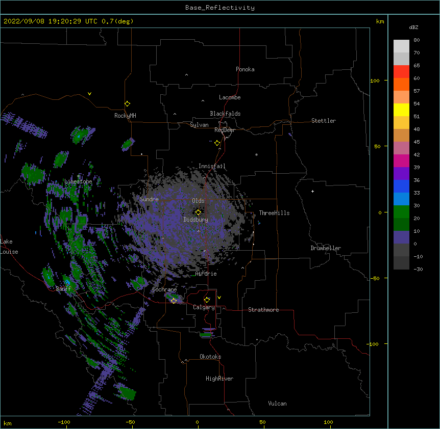Viewport: 440px width, 429px height.
Task: Select the RedDeer label
Action: point(225,130)
